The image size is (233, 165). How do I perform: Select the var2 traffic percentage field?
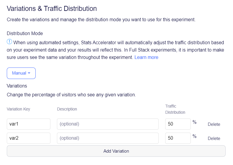[178, 138]
